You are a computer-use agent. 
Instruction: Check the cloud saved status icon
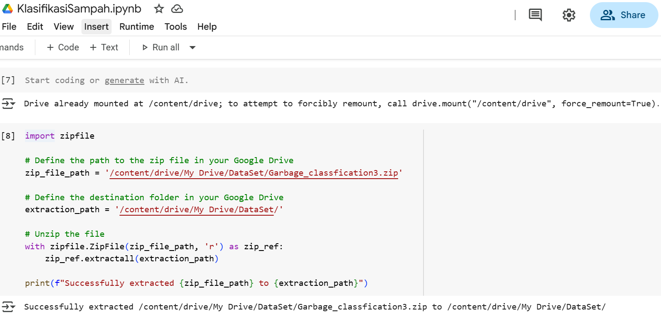click(x=177, y=9)
